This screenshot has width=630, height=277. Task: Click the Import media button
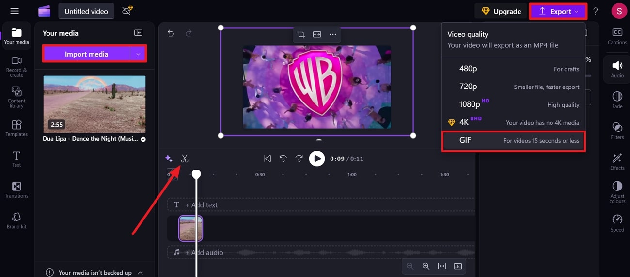(x=86, y=54)
